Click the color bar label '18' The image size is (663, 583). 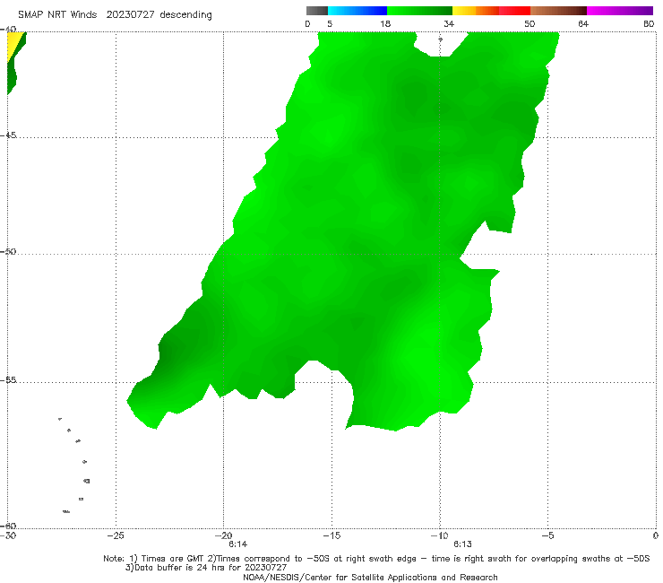(385, 24)
